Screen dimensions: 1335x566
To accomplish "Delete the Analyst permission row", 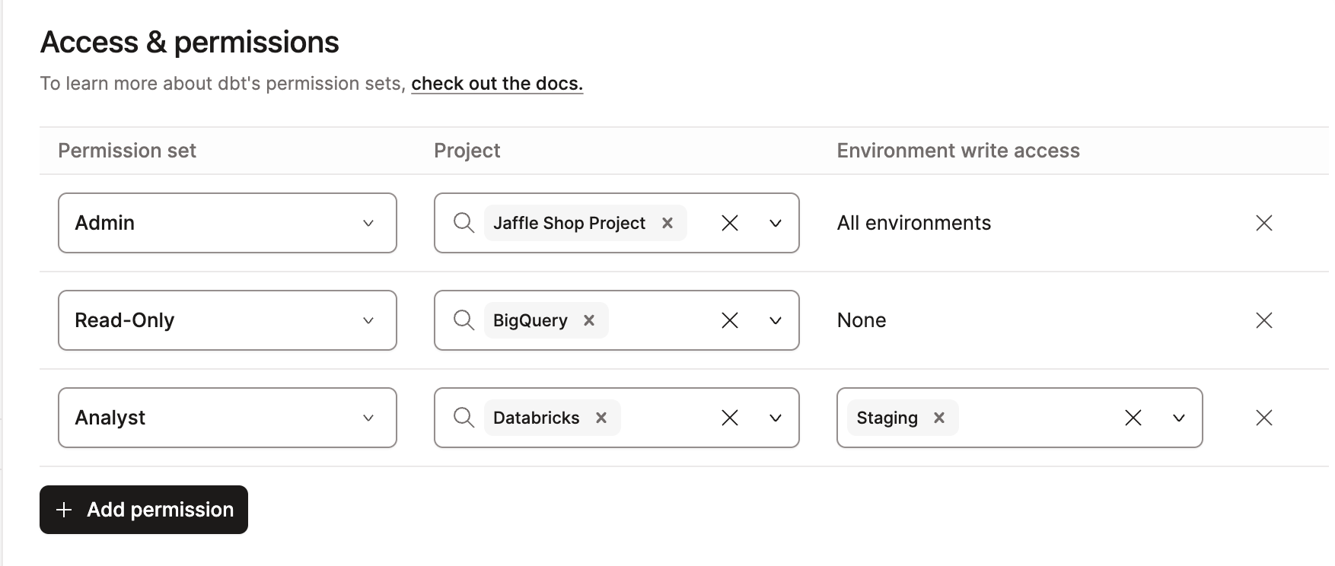I will point(1263,418).
